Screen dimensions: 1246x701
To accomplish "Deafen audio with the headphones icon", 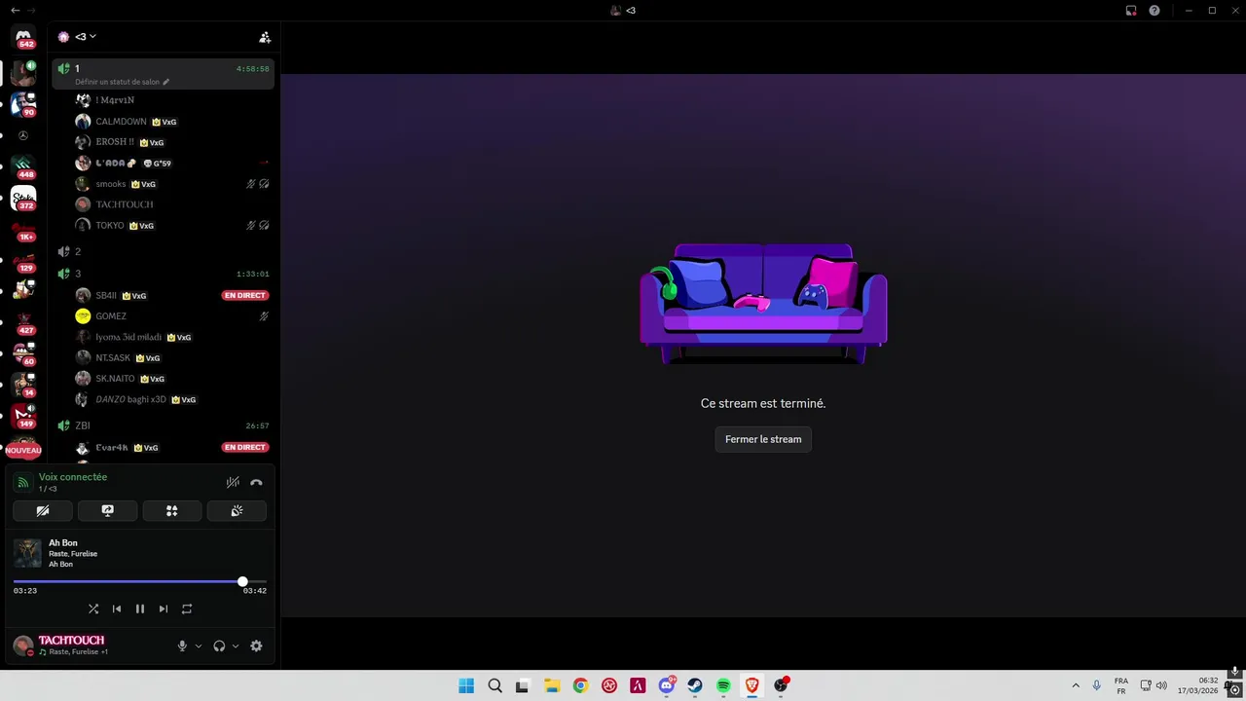I will pos(219,646).
